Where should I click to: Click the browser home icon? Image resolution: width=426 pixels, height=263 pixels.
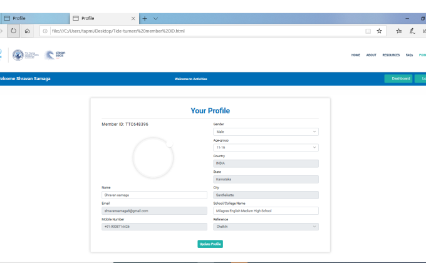pyautogui.click(x=28, y=31)
